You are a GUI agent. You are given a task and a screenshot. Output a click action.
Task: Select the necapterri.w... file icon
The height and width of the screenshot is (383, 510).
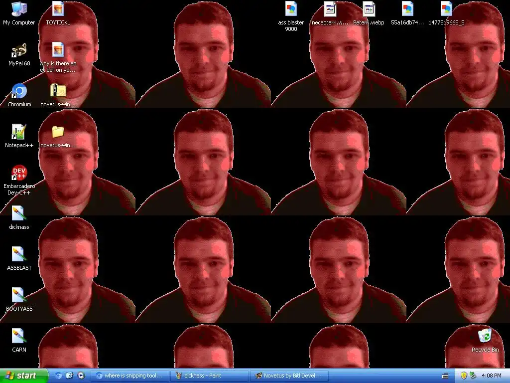(330, 10)
